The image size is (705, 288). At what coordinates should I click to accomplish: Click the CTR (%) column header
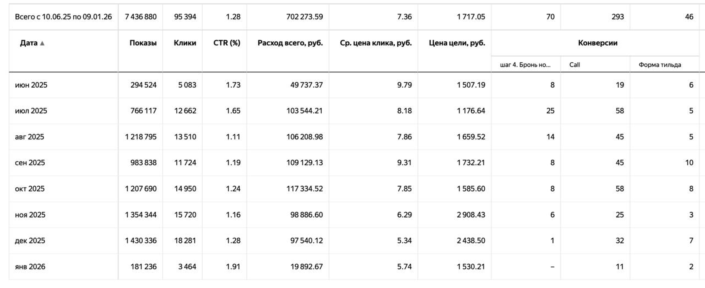pos(227,43)
